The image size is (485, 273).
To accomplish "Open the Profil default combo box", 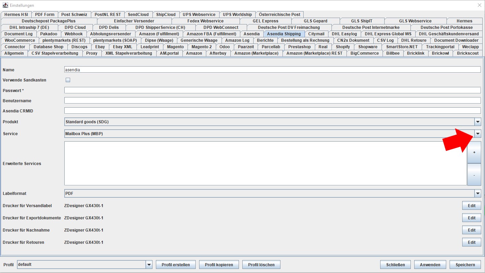I will [85, 265].
